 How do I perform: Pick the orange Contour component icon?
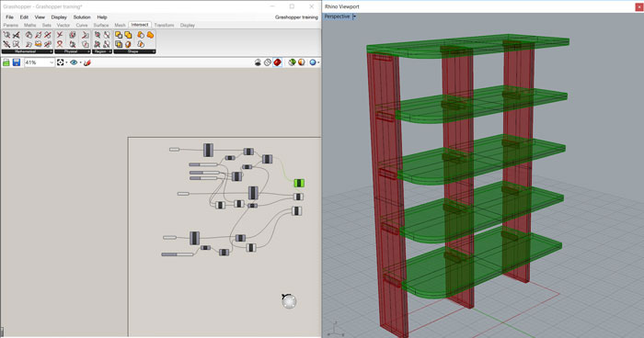click(38, 44)
